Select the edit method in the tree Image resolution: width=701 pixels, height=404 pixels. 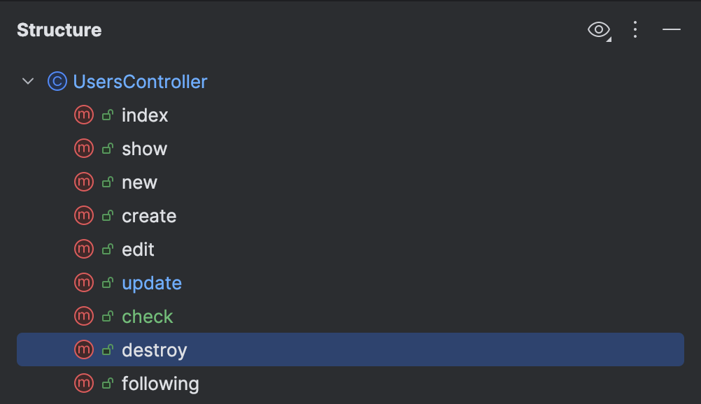138,250
